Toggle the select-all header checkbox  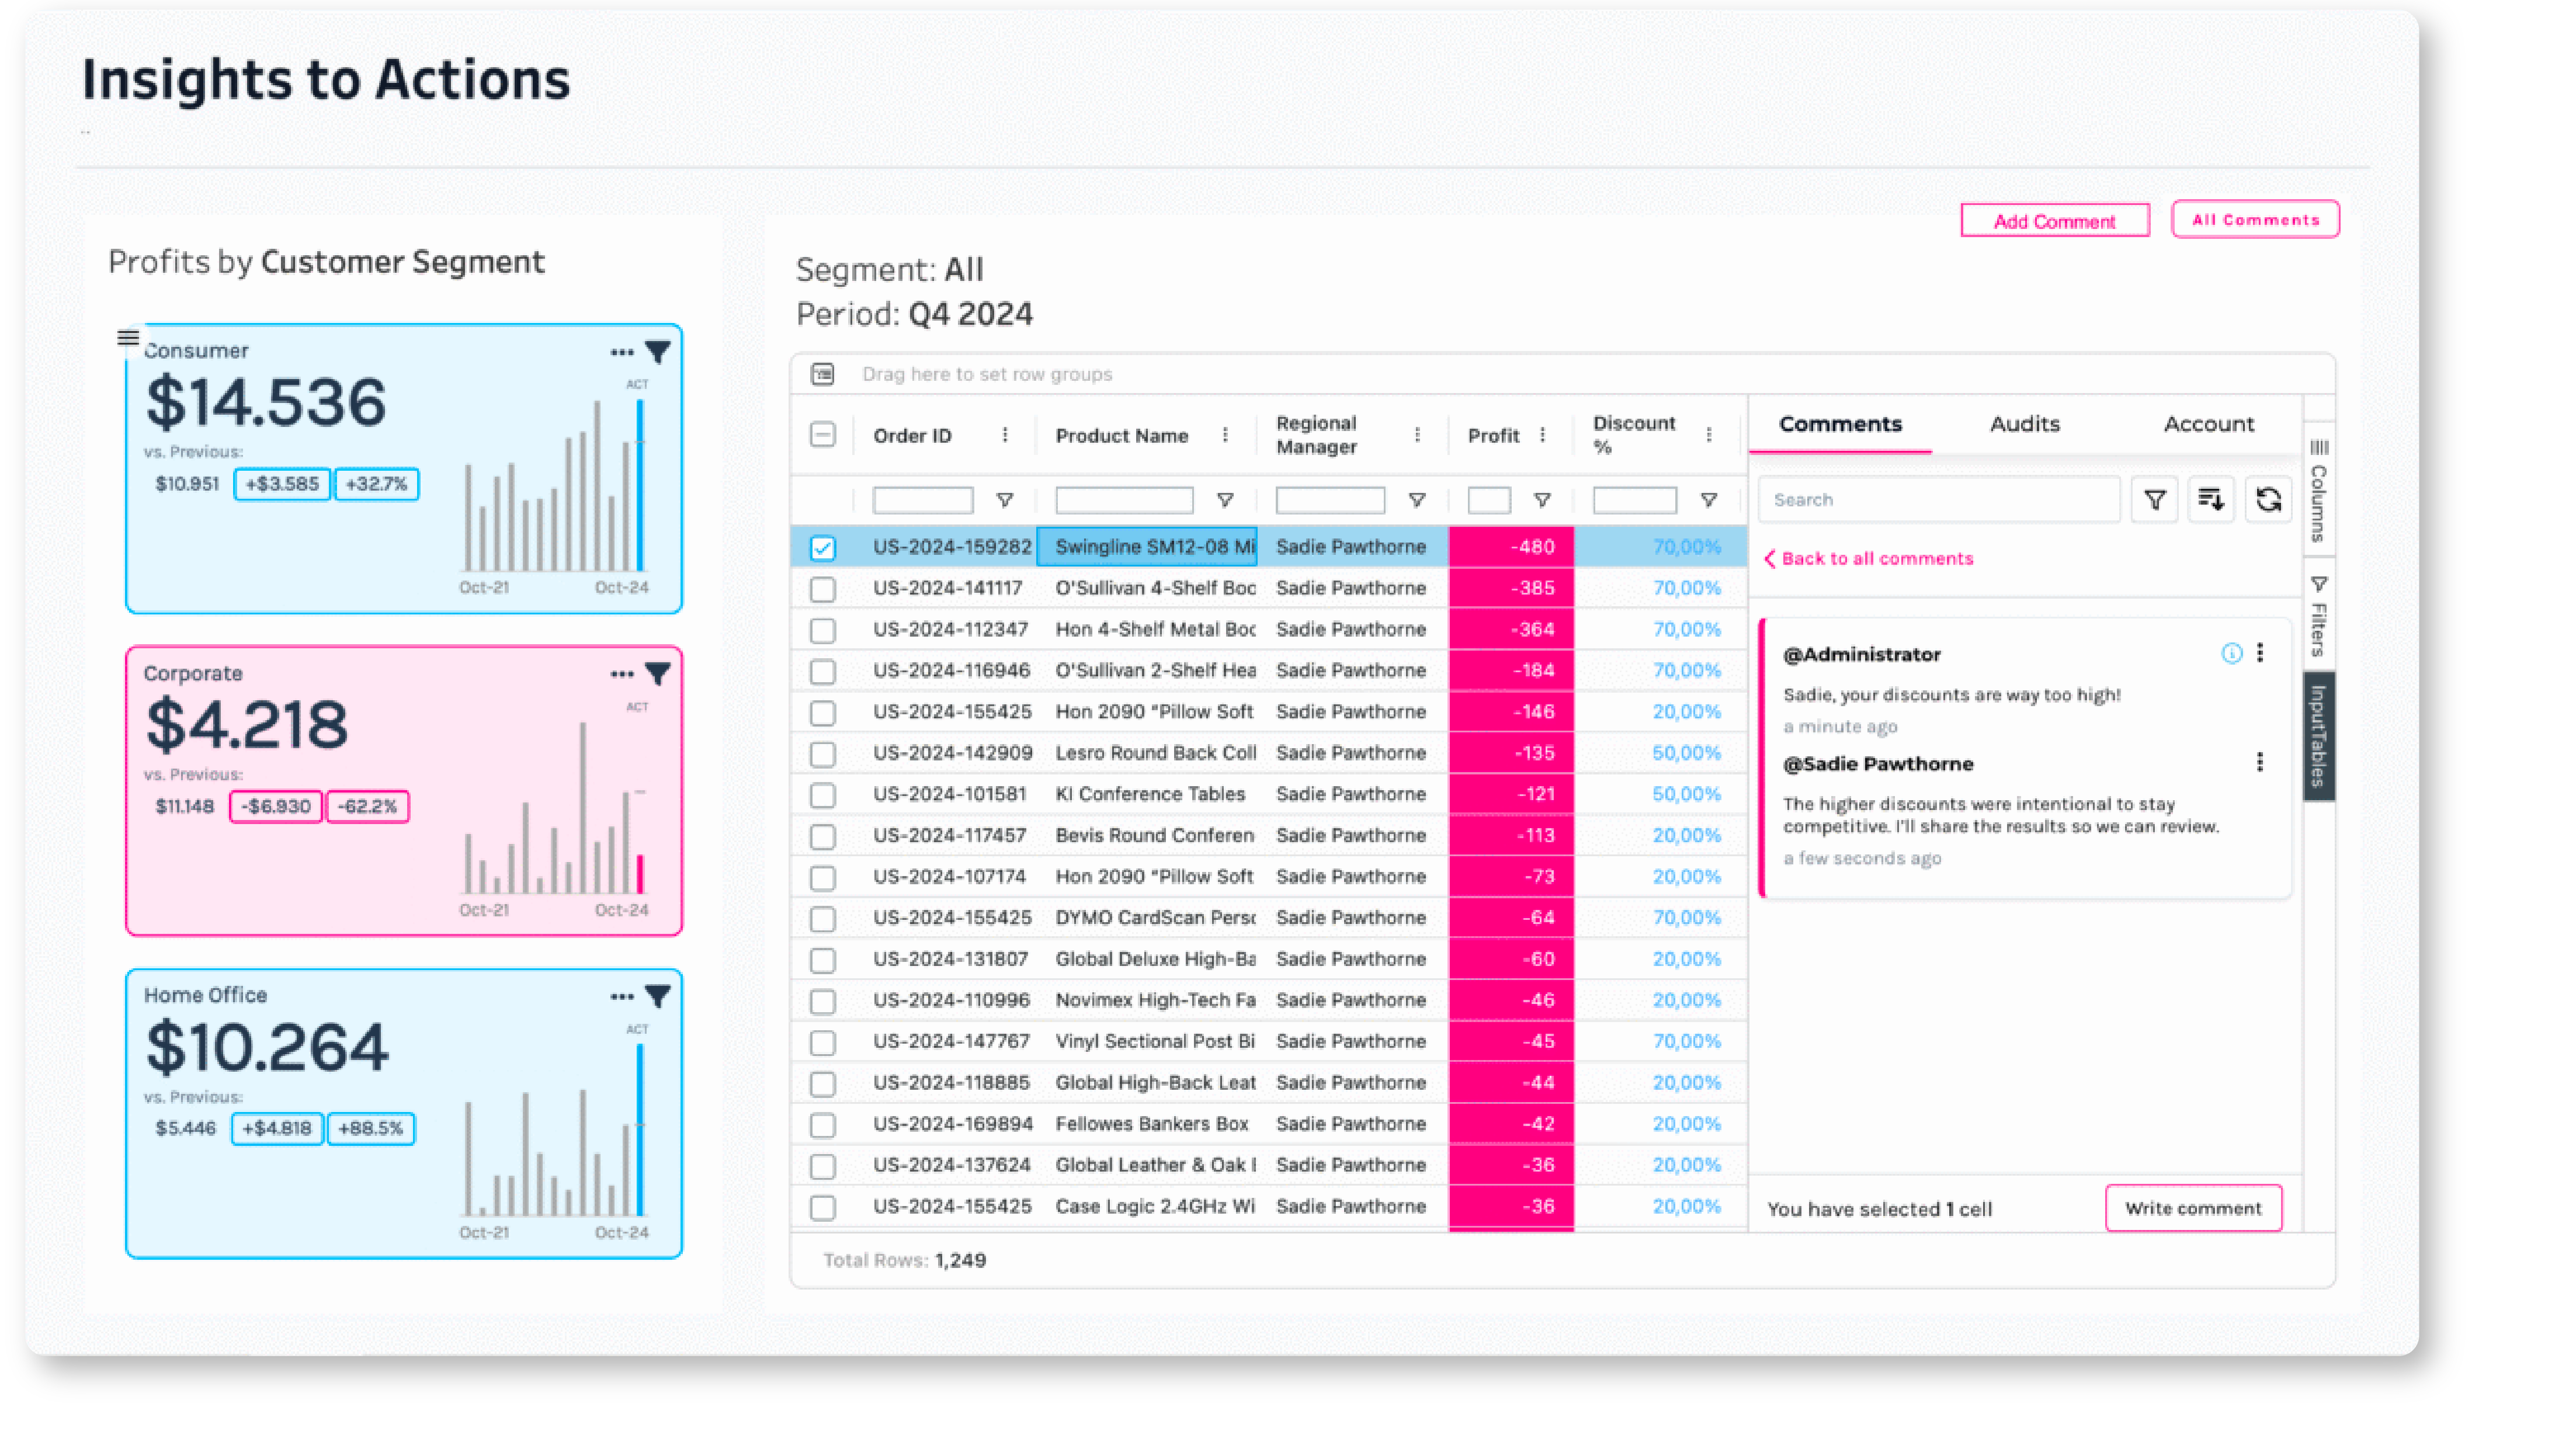point(822,435)
